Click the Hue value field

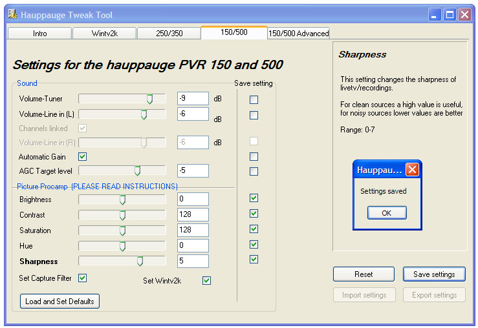tap(193, 245)
